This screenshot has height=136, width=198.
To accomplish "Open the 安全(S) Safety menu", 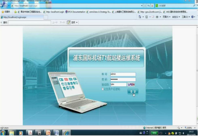I will (x=176, y=17).
